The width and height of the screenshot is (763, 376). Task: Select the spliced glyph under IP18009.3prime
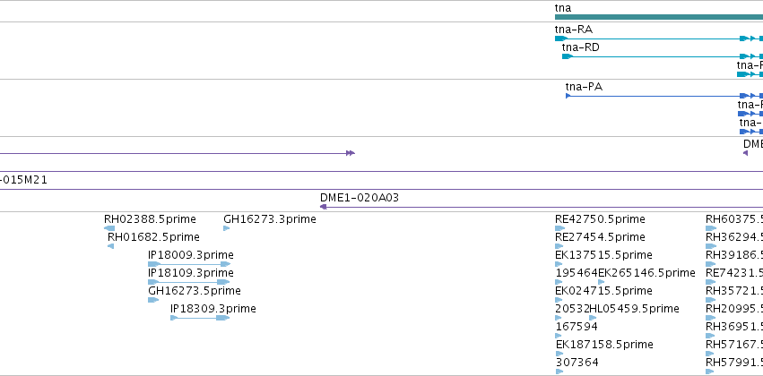tap(189, 264)
